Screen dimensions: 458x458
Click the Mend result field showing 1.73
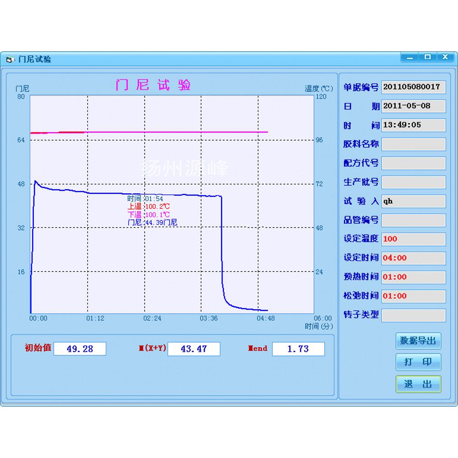(x=298, y=349)
